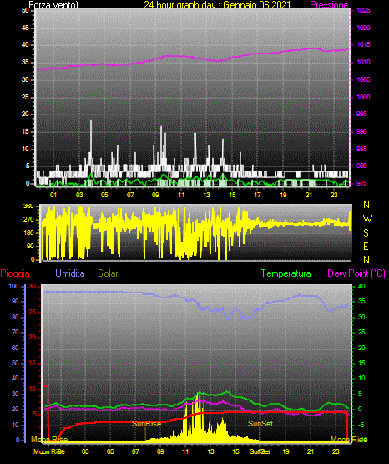Click 25 on the wind speed axis
Viewport: 389px width, 464px height.
click(x=25, y=97)
